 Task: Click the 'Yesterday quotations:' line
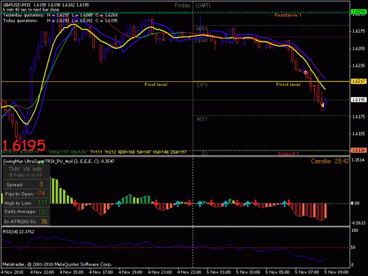[x=60, y=15]
